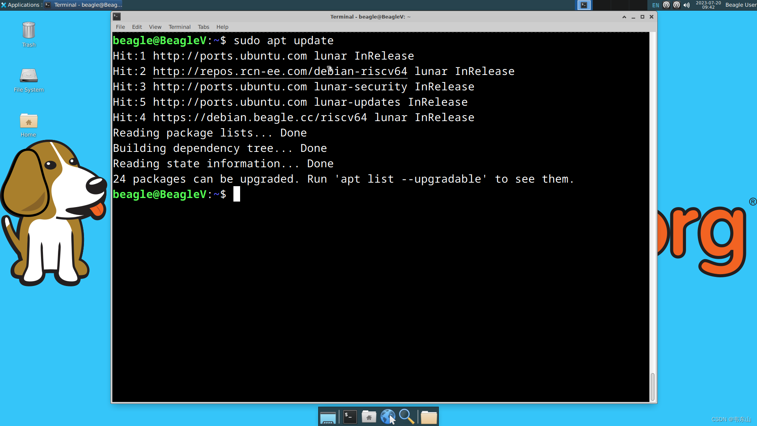Open the File Manager icon on desktop

pyautogui.click(x=29, y=76)
